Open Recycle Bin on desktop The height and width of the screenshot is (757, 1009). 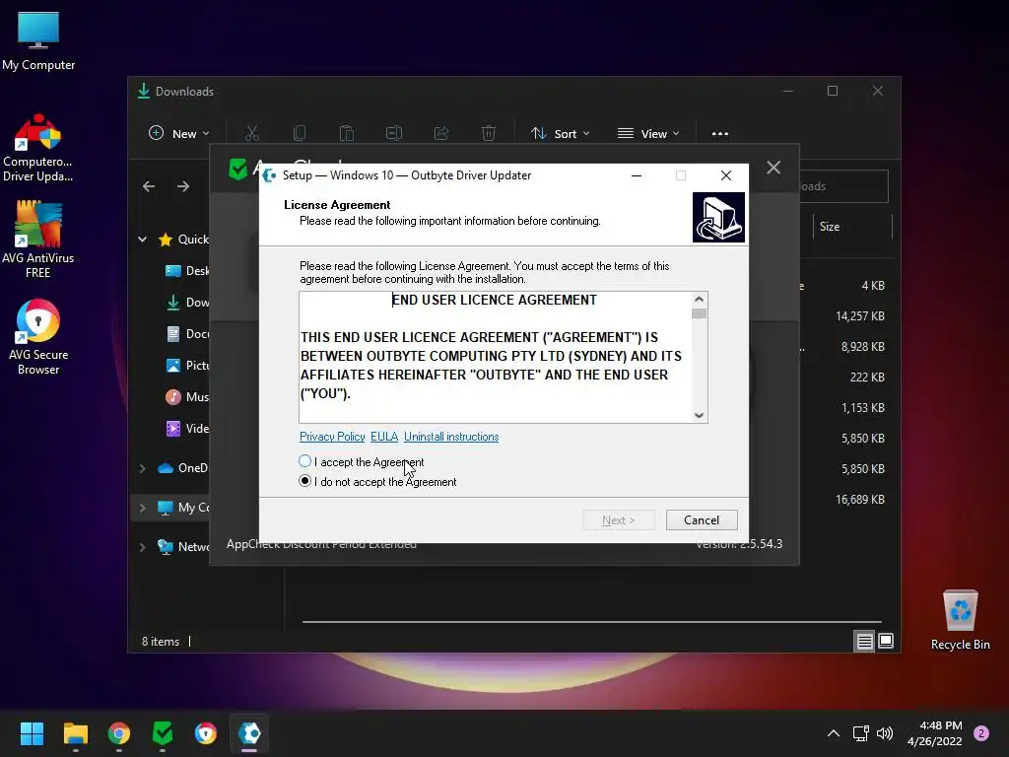(x=960, y=620)
